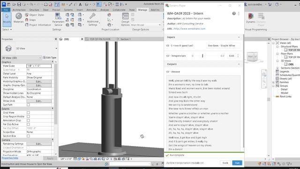Open Project Information
The image size is (300, 169).
tap(38, 25)
